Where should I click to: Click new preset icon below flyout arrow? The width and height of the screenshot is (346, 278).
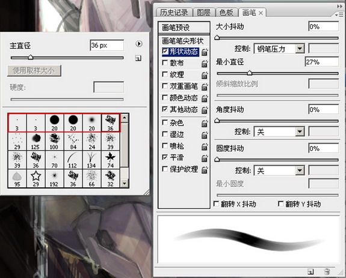click(138, 58)
